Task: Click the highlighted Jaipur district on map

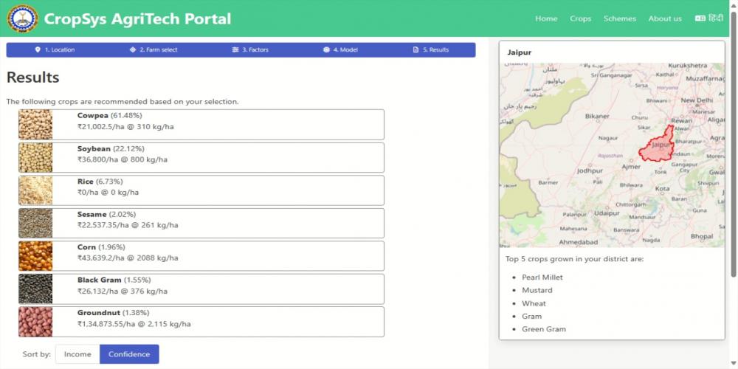Action: coord(655,145)
